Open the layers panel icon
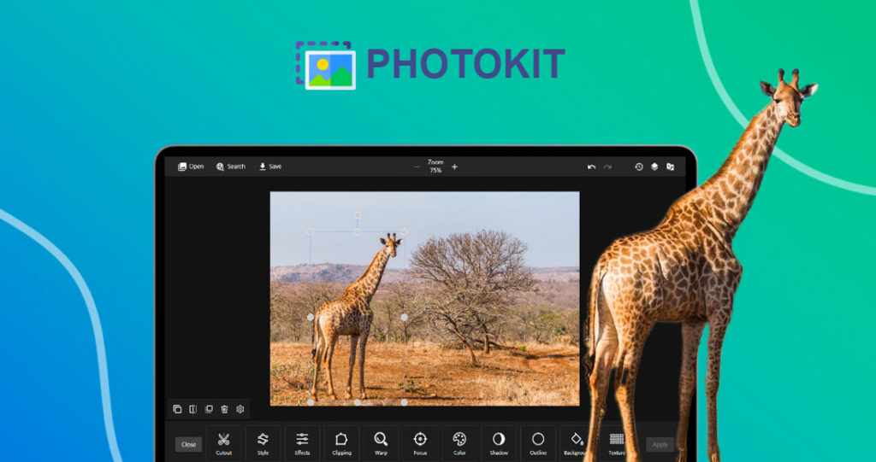The height and width of the screenshot is (462, 876). (654, 167)
